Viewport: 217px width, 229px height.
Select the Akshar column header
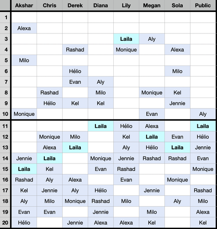pos(24,5)
